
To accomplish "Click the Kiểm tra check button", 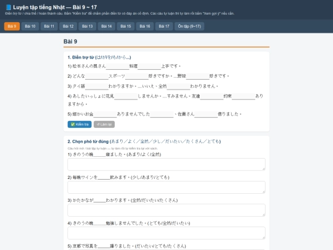I will [80, 124].
